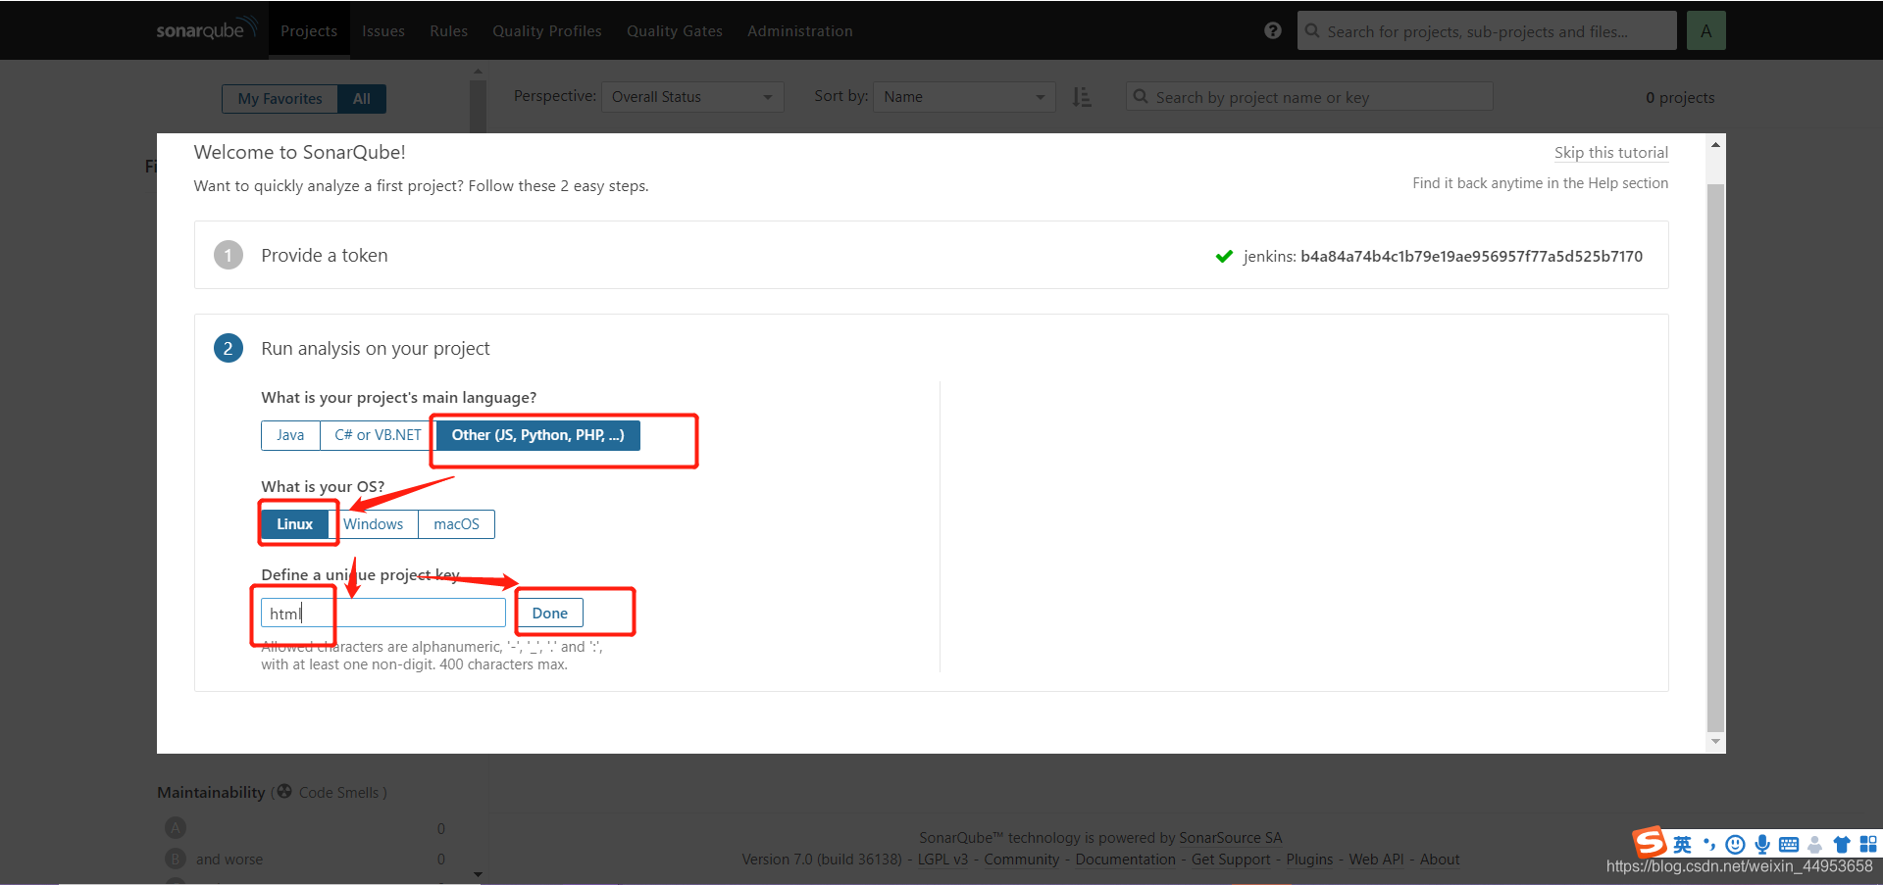The height and width of the screenshot is (885, 1883).
Task: Open the Rules menu
Action: (x=448, y=30)
